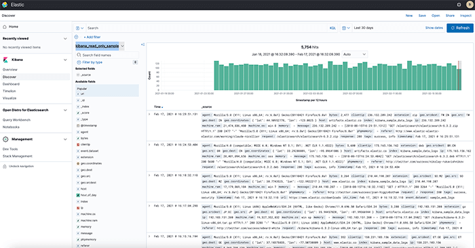
Task: Expand the Feb 17 16:24:53 document row
Action: [x=149, y=145]
